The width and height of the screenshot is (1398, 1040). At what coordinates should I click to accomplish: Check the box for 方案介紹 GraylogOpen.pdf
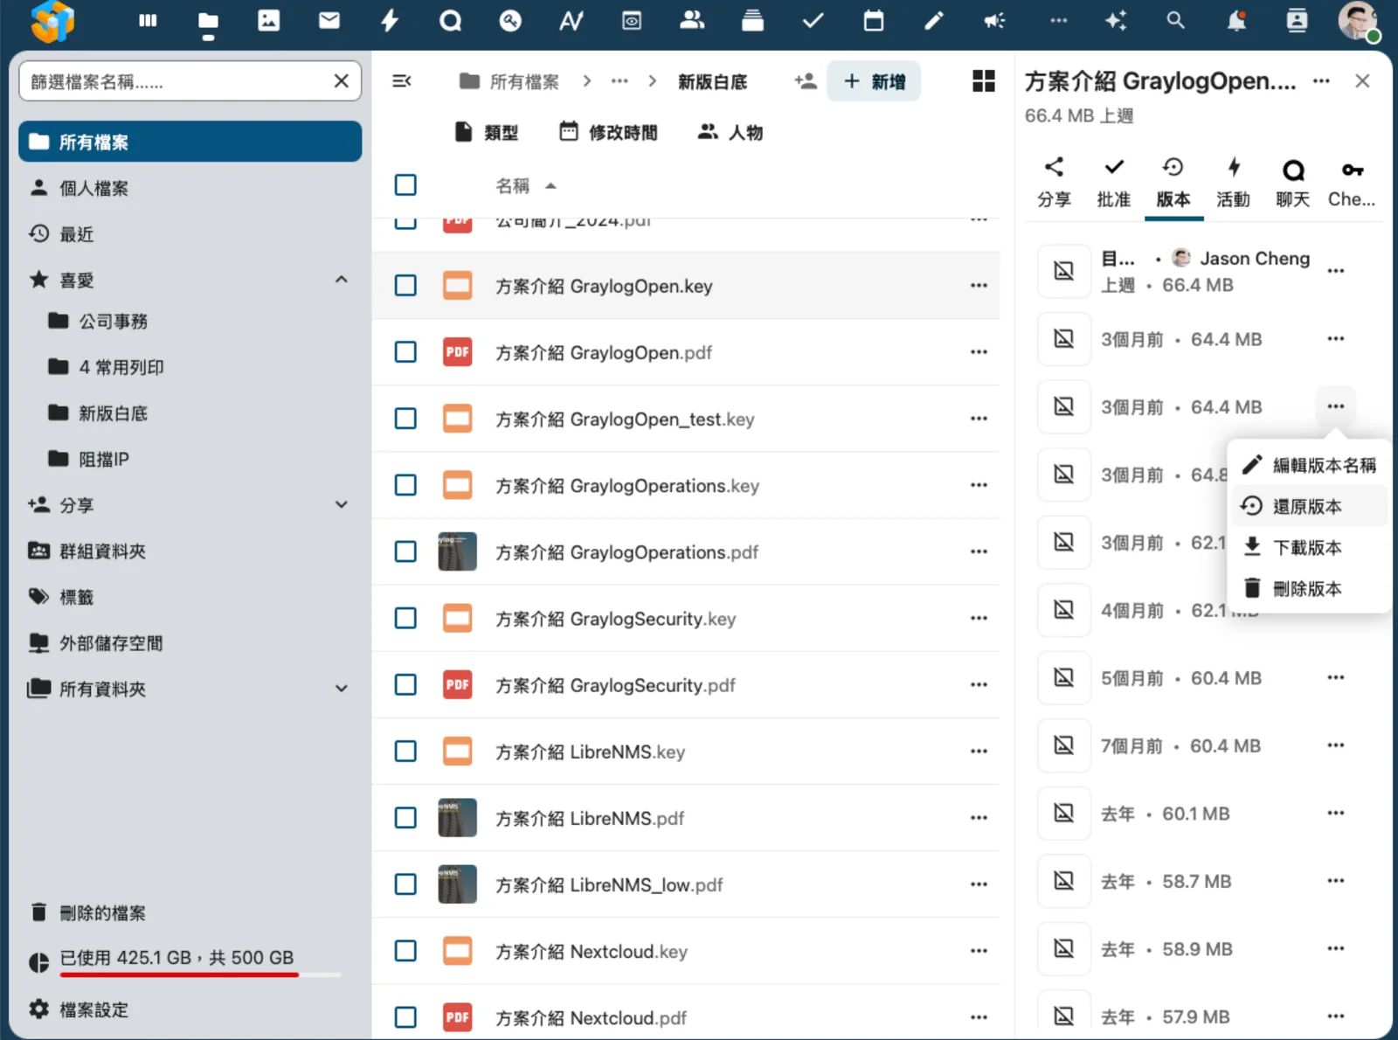point(405,352)
